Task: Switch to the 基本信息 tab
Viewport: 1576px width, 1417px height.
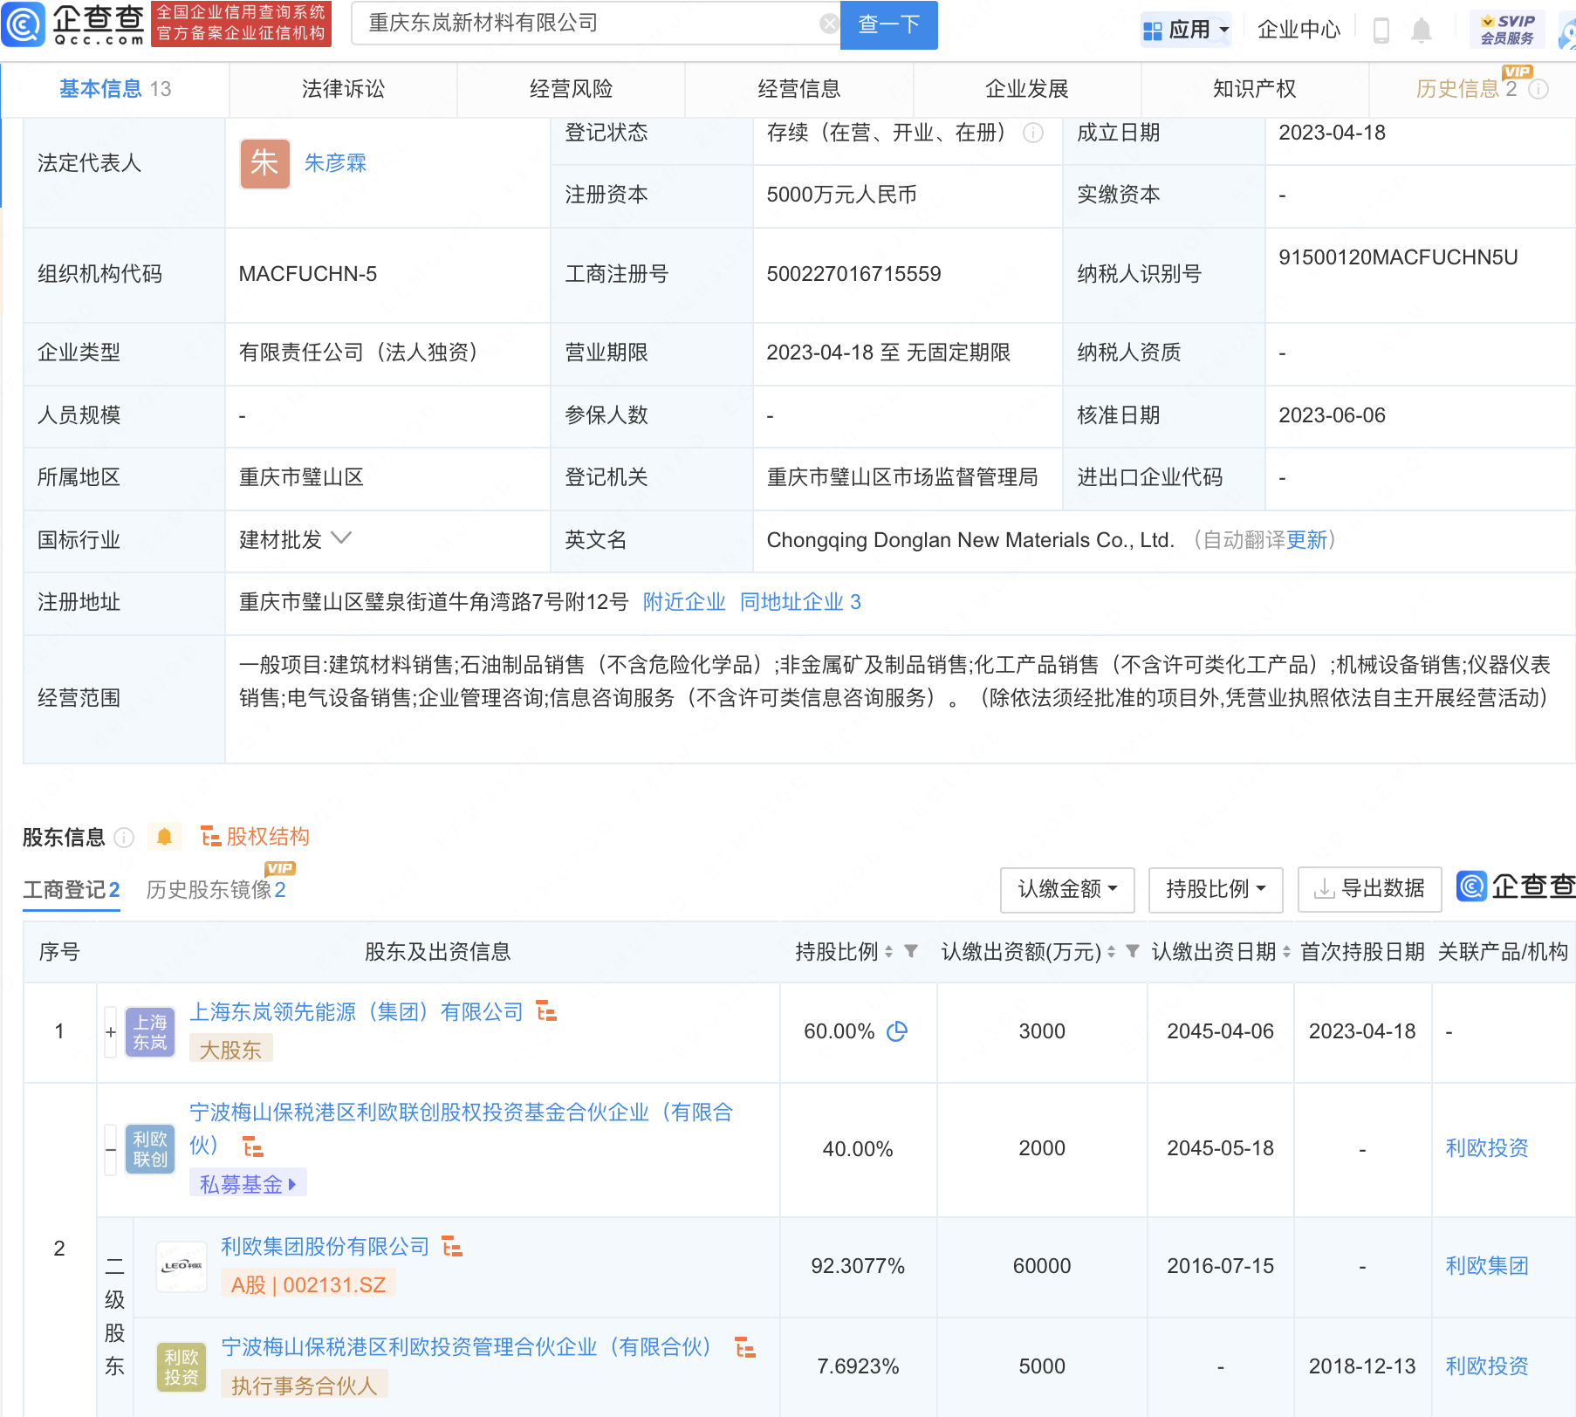Action: point(115,89)
